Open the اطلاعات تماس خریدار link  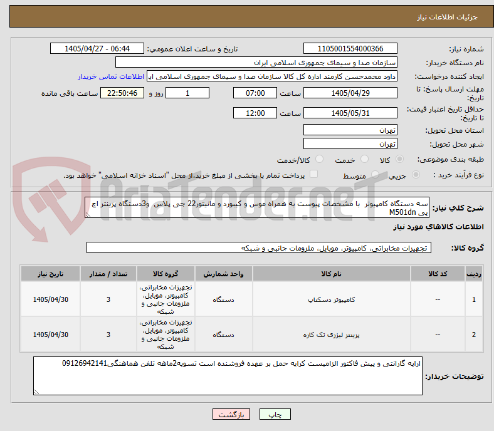pyautogui.click(x=111, y=76)
